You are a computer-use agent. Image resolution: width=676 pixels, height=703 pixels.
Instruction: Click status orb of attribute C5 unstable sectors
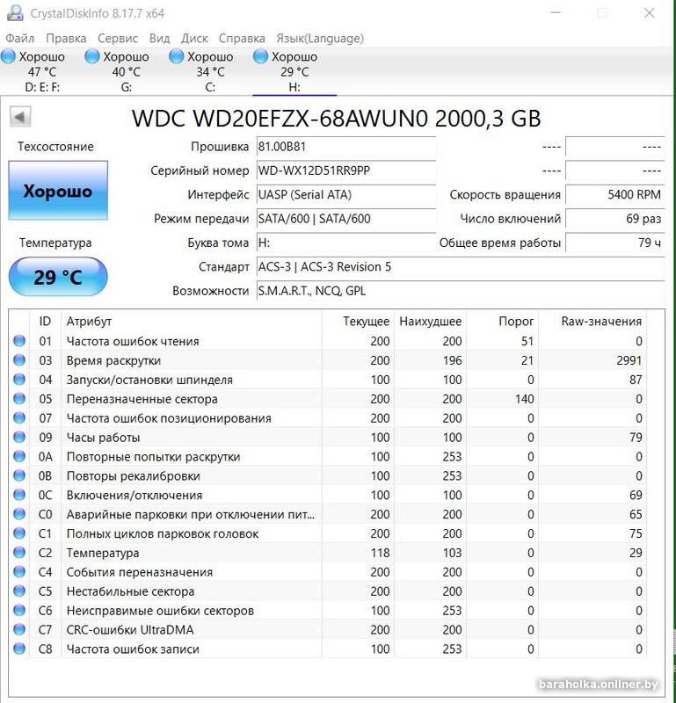19,591
